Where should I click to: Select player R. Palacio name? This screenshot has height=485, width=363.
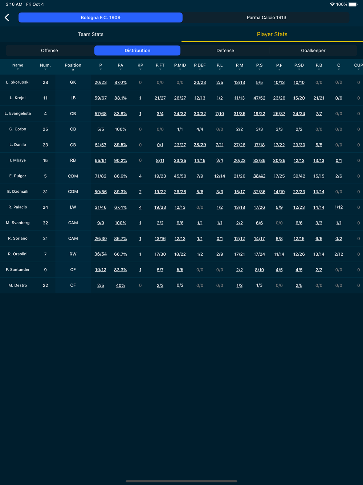pos(18,207)
